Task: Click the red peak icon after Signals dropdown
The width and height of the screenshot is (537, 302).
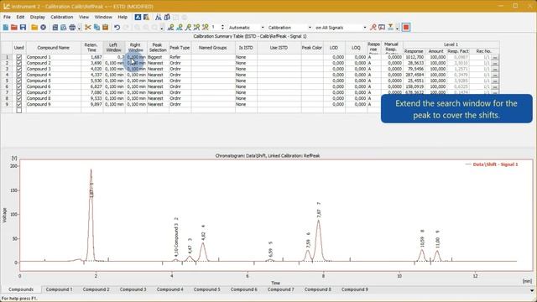Action: (x=373, y=28)
